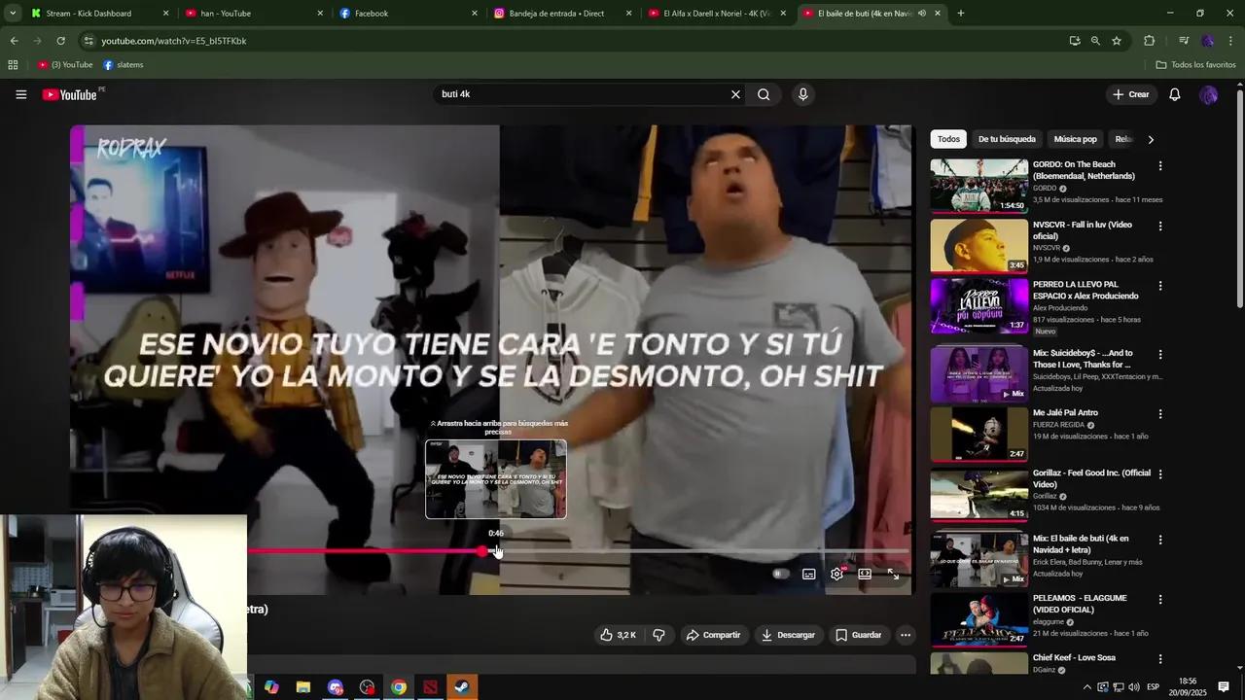Viewport: 1245px width, 700px height.
Task: Open Chrome zoom magnifier in address bar
Action: point(1095,41)
